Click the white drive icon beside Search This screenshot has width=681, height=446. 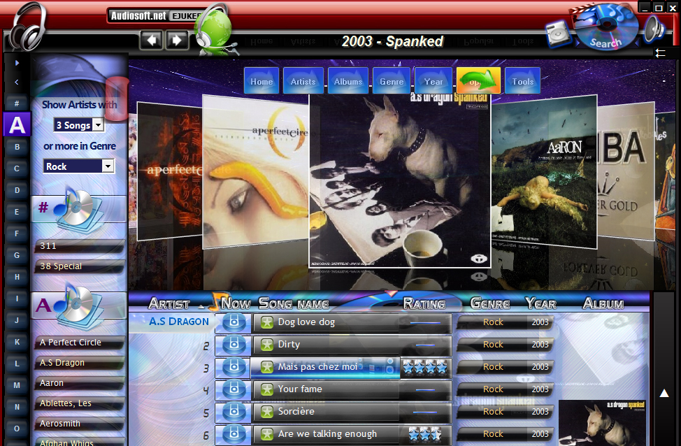click(558, 33)
